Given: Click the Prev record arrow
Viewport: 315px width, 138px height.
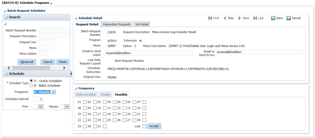Looking at the screenshot, I should click(225, 18).
